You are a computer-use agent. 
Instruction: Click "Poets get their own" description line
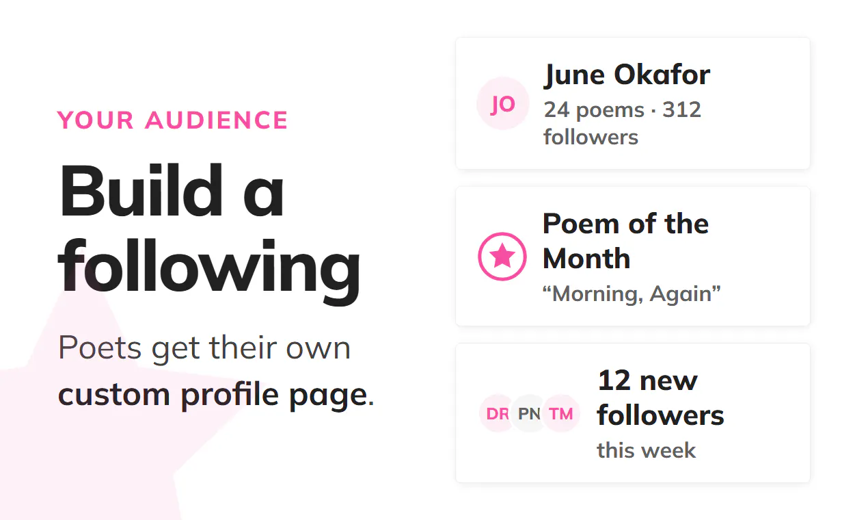pyautogui.click(x=204, y=348)
